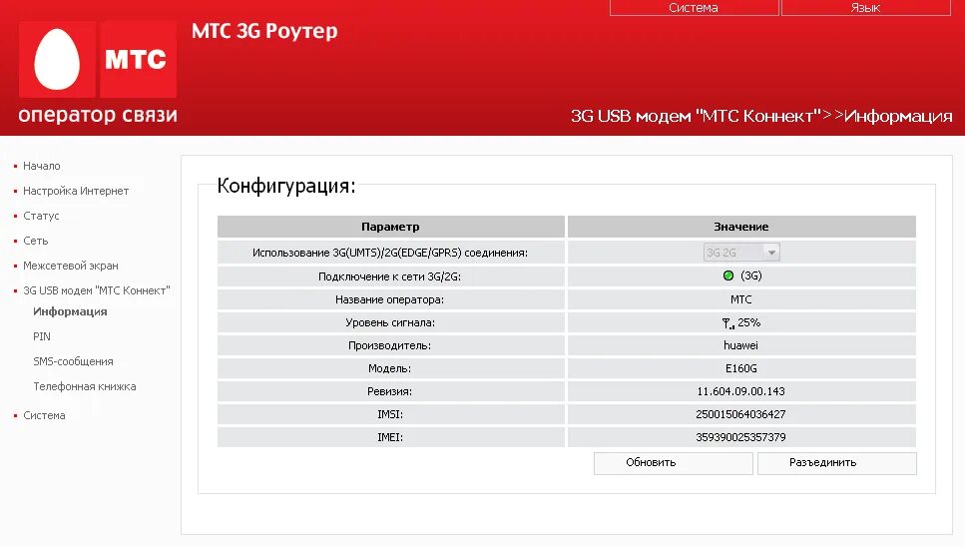This screenshot has width=965, height=547.
Task: Click the operator name value МТС
Action: 741,299
